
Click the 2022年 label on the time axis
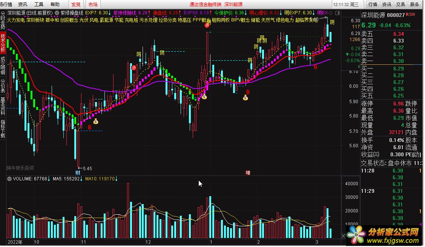[15, 242]
